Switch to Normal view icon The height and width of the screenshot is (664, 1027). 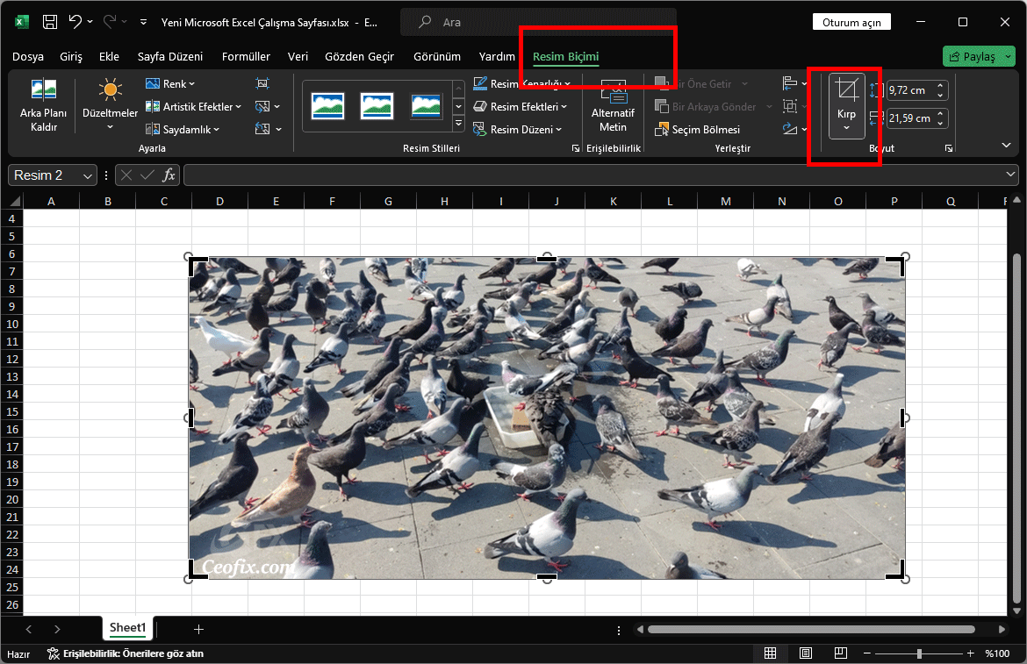click(x=771, y=653)
